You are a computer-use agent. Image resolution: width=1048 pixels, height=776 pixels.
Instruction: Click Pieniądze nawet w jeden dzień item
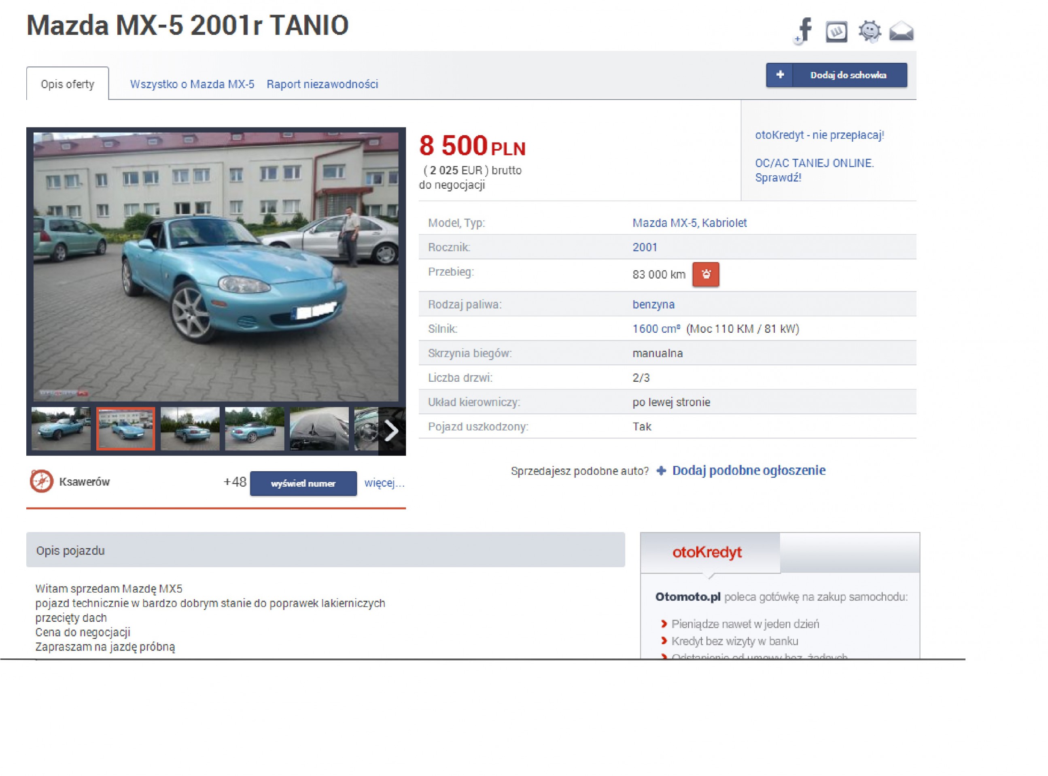(745, 624)
